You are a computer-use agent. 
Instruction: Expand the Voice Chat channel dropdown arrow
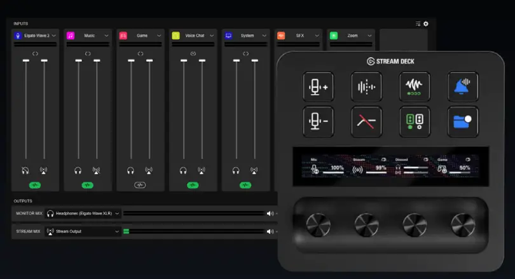pos(212,36)
